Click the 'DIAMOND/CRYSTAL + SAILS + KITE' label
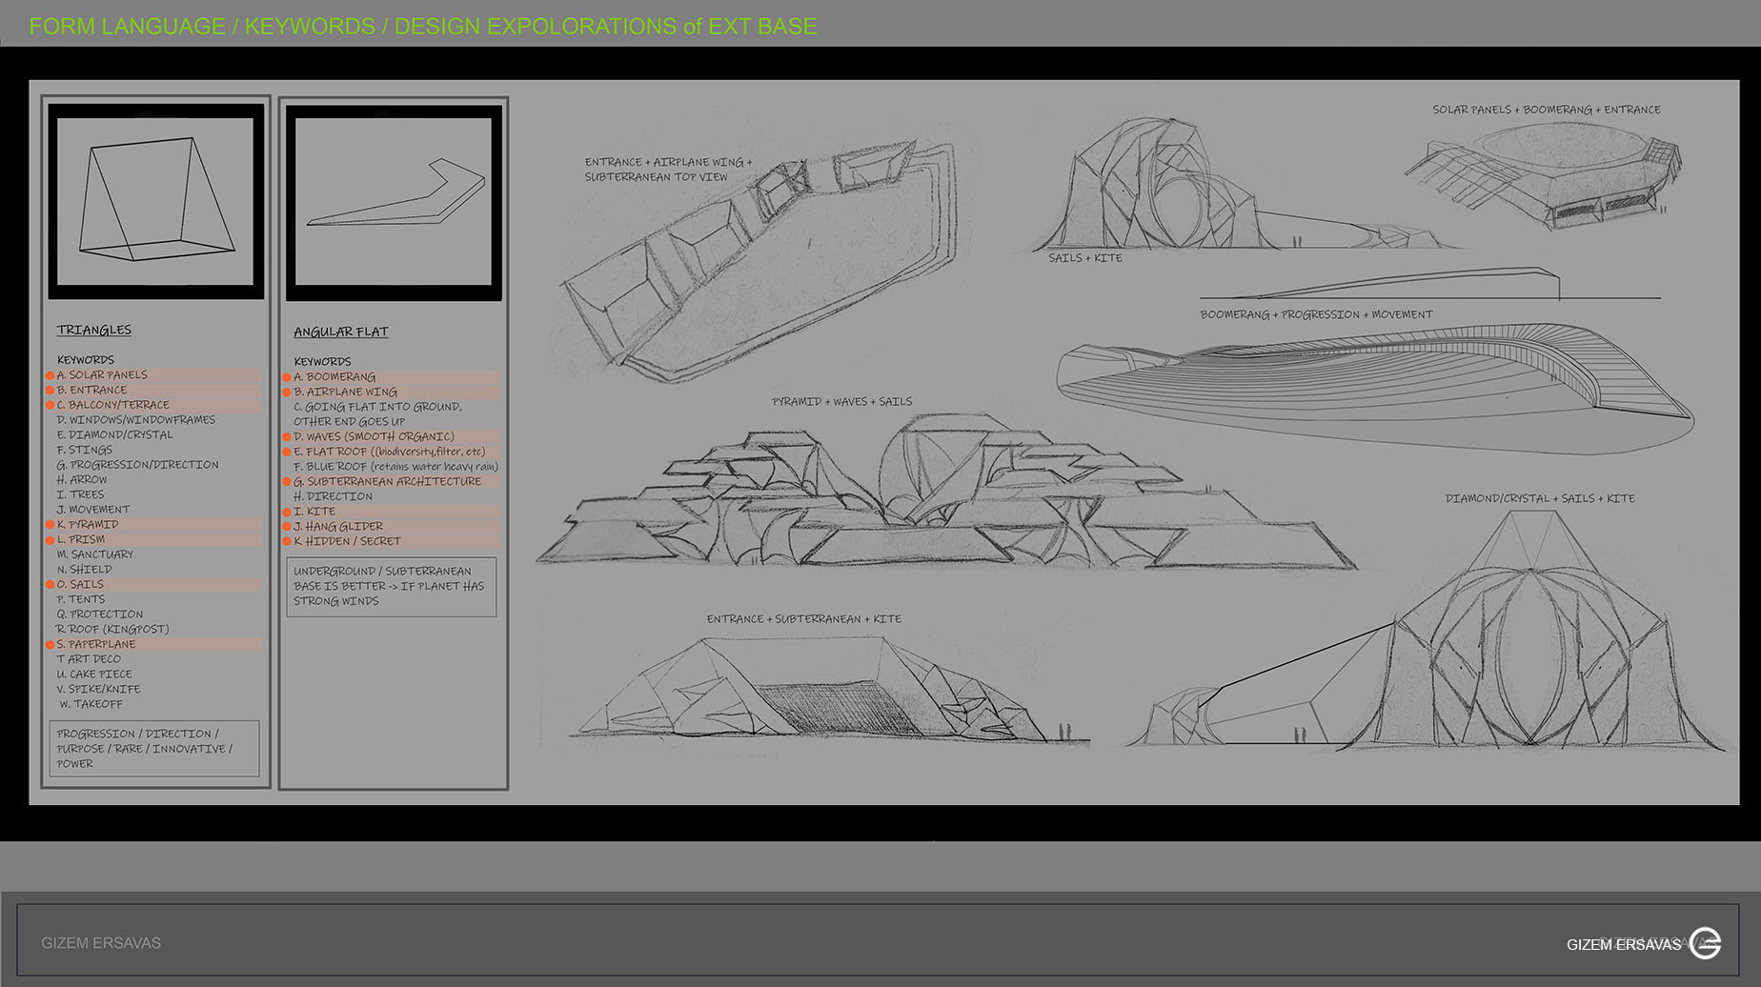This screenshot has height=987, width=1761. point(1540,498)
